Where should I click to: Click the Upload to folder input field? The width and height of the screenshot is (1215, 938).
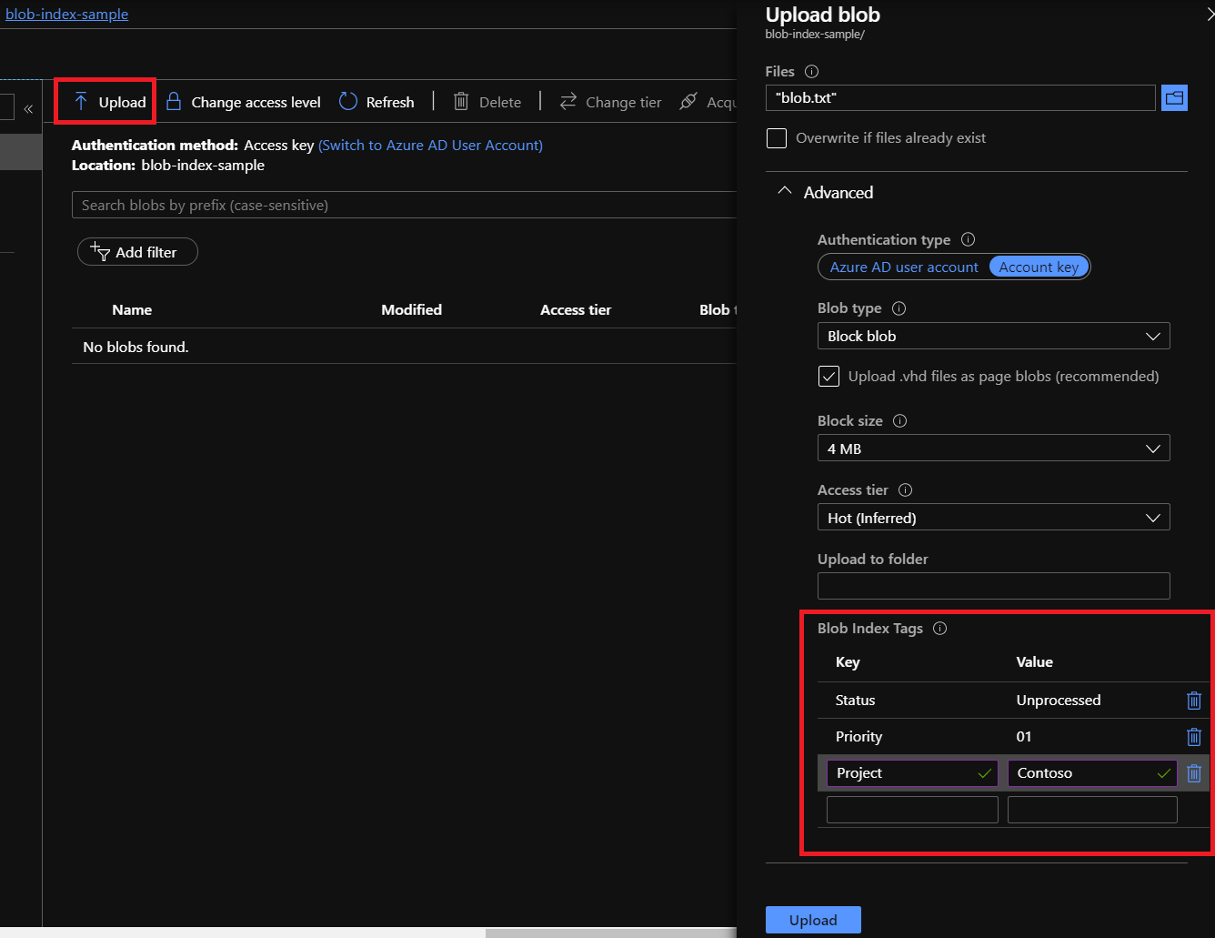[993, 586]
